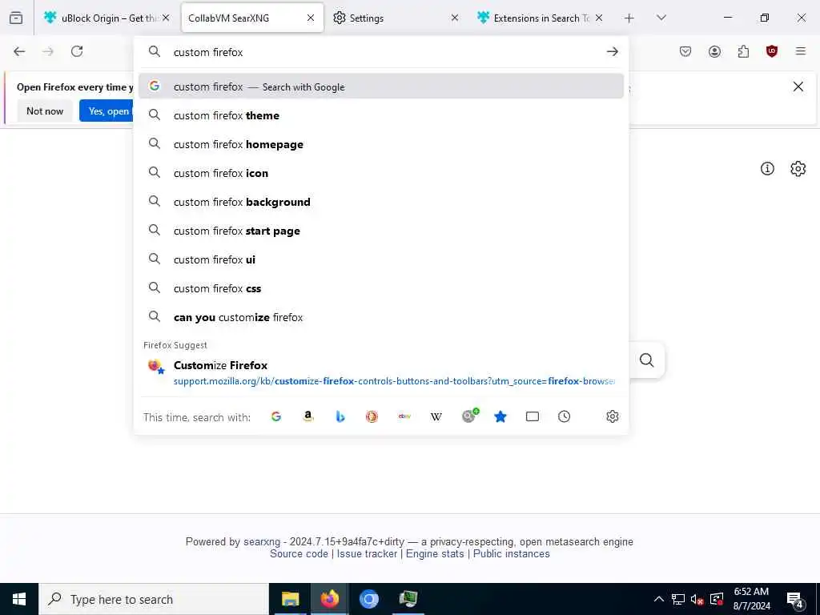The height and width of the screenshot is (615, 820).
Task: Click into the address bar text field
Action: coord(384,52)
